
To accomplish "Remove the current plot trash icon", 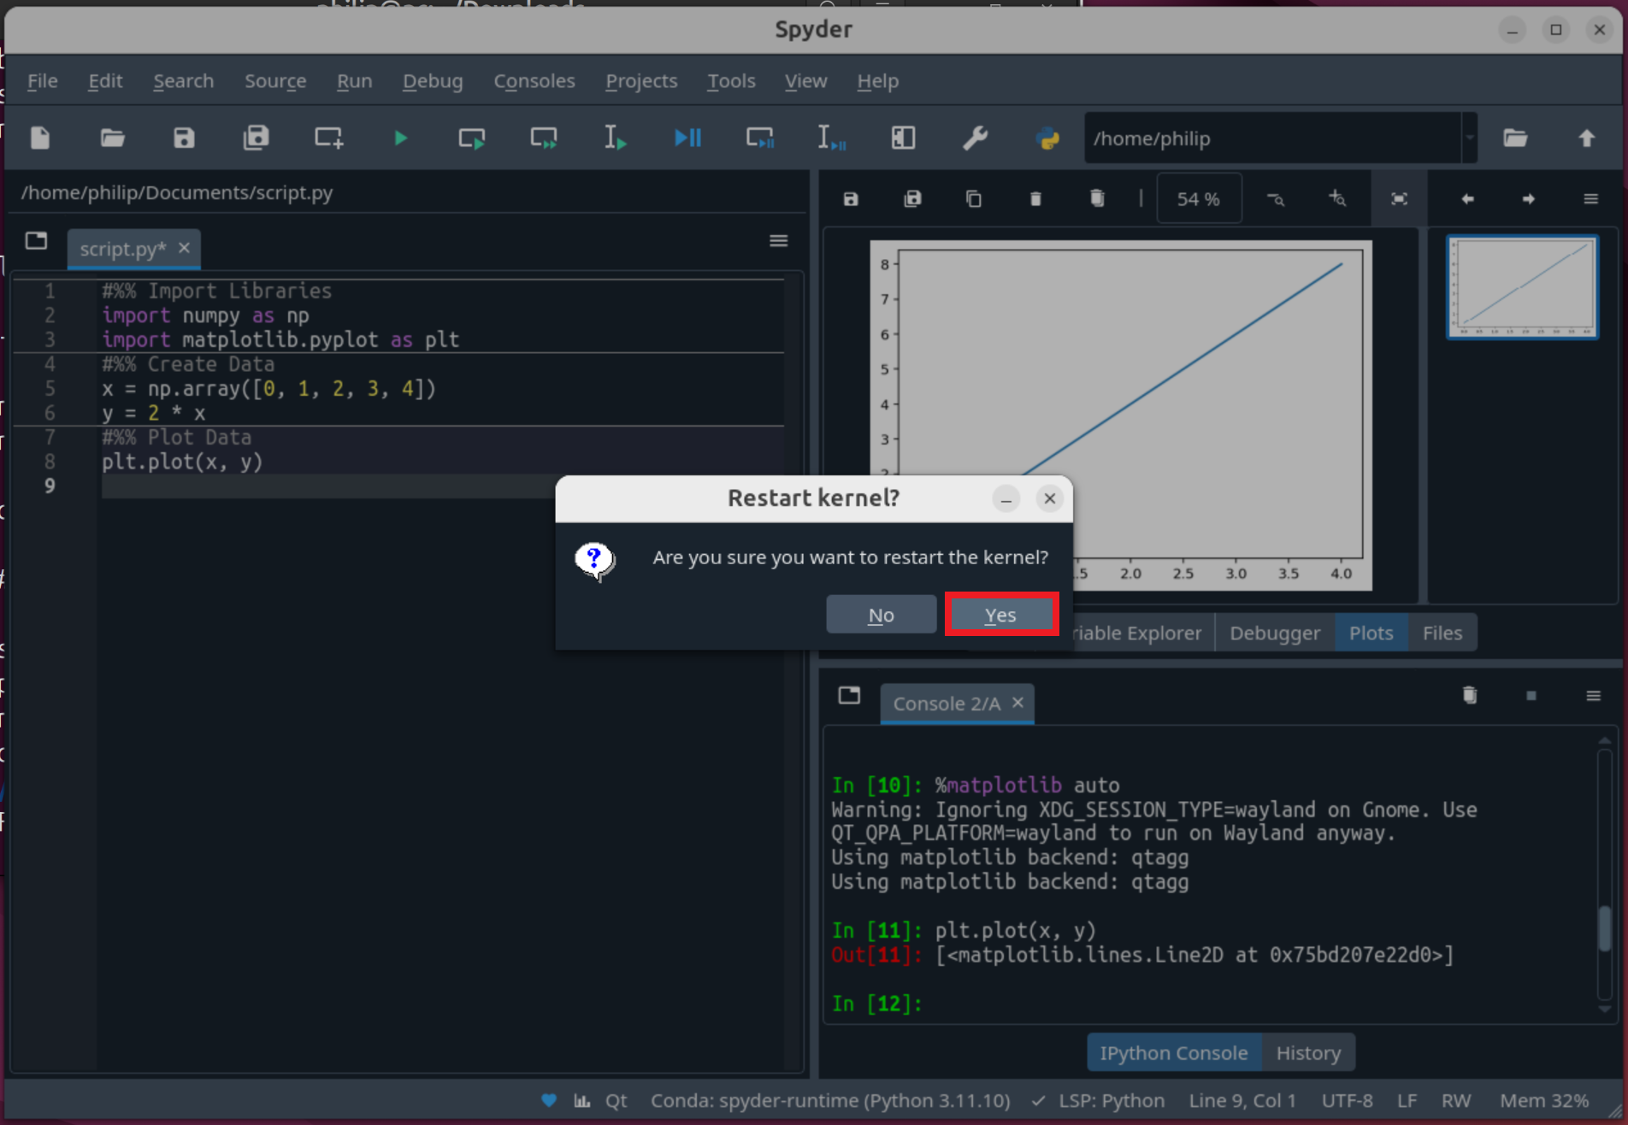I will (x=1035, y=199).
